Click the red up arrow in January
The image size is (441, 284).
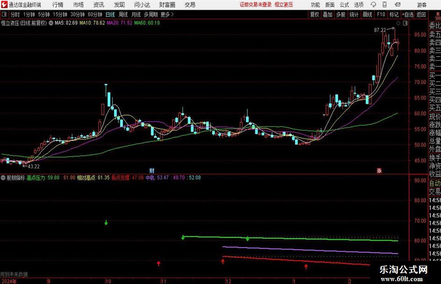click(x=306, y=266)
